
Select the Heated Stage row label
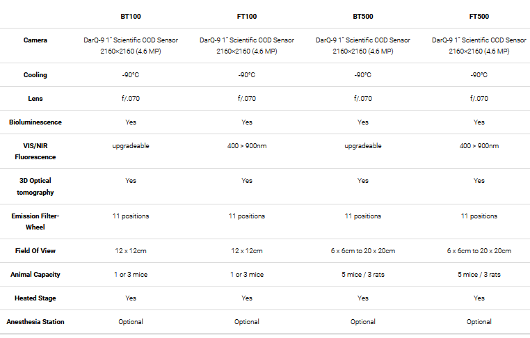pyautogui.click(x=35, y=298)
